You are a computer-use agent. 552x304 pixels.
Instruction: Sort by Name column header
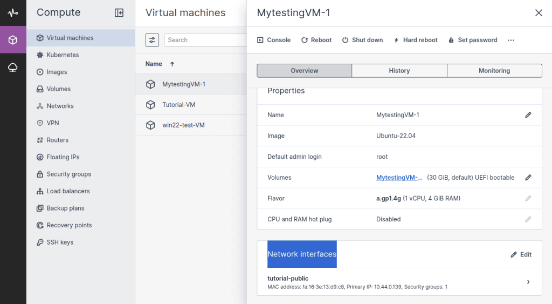(154, 64)
